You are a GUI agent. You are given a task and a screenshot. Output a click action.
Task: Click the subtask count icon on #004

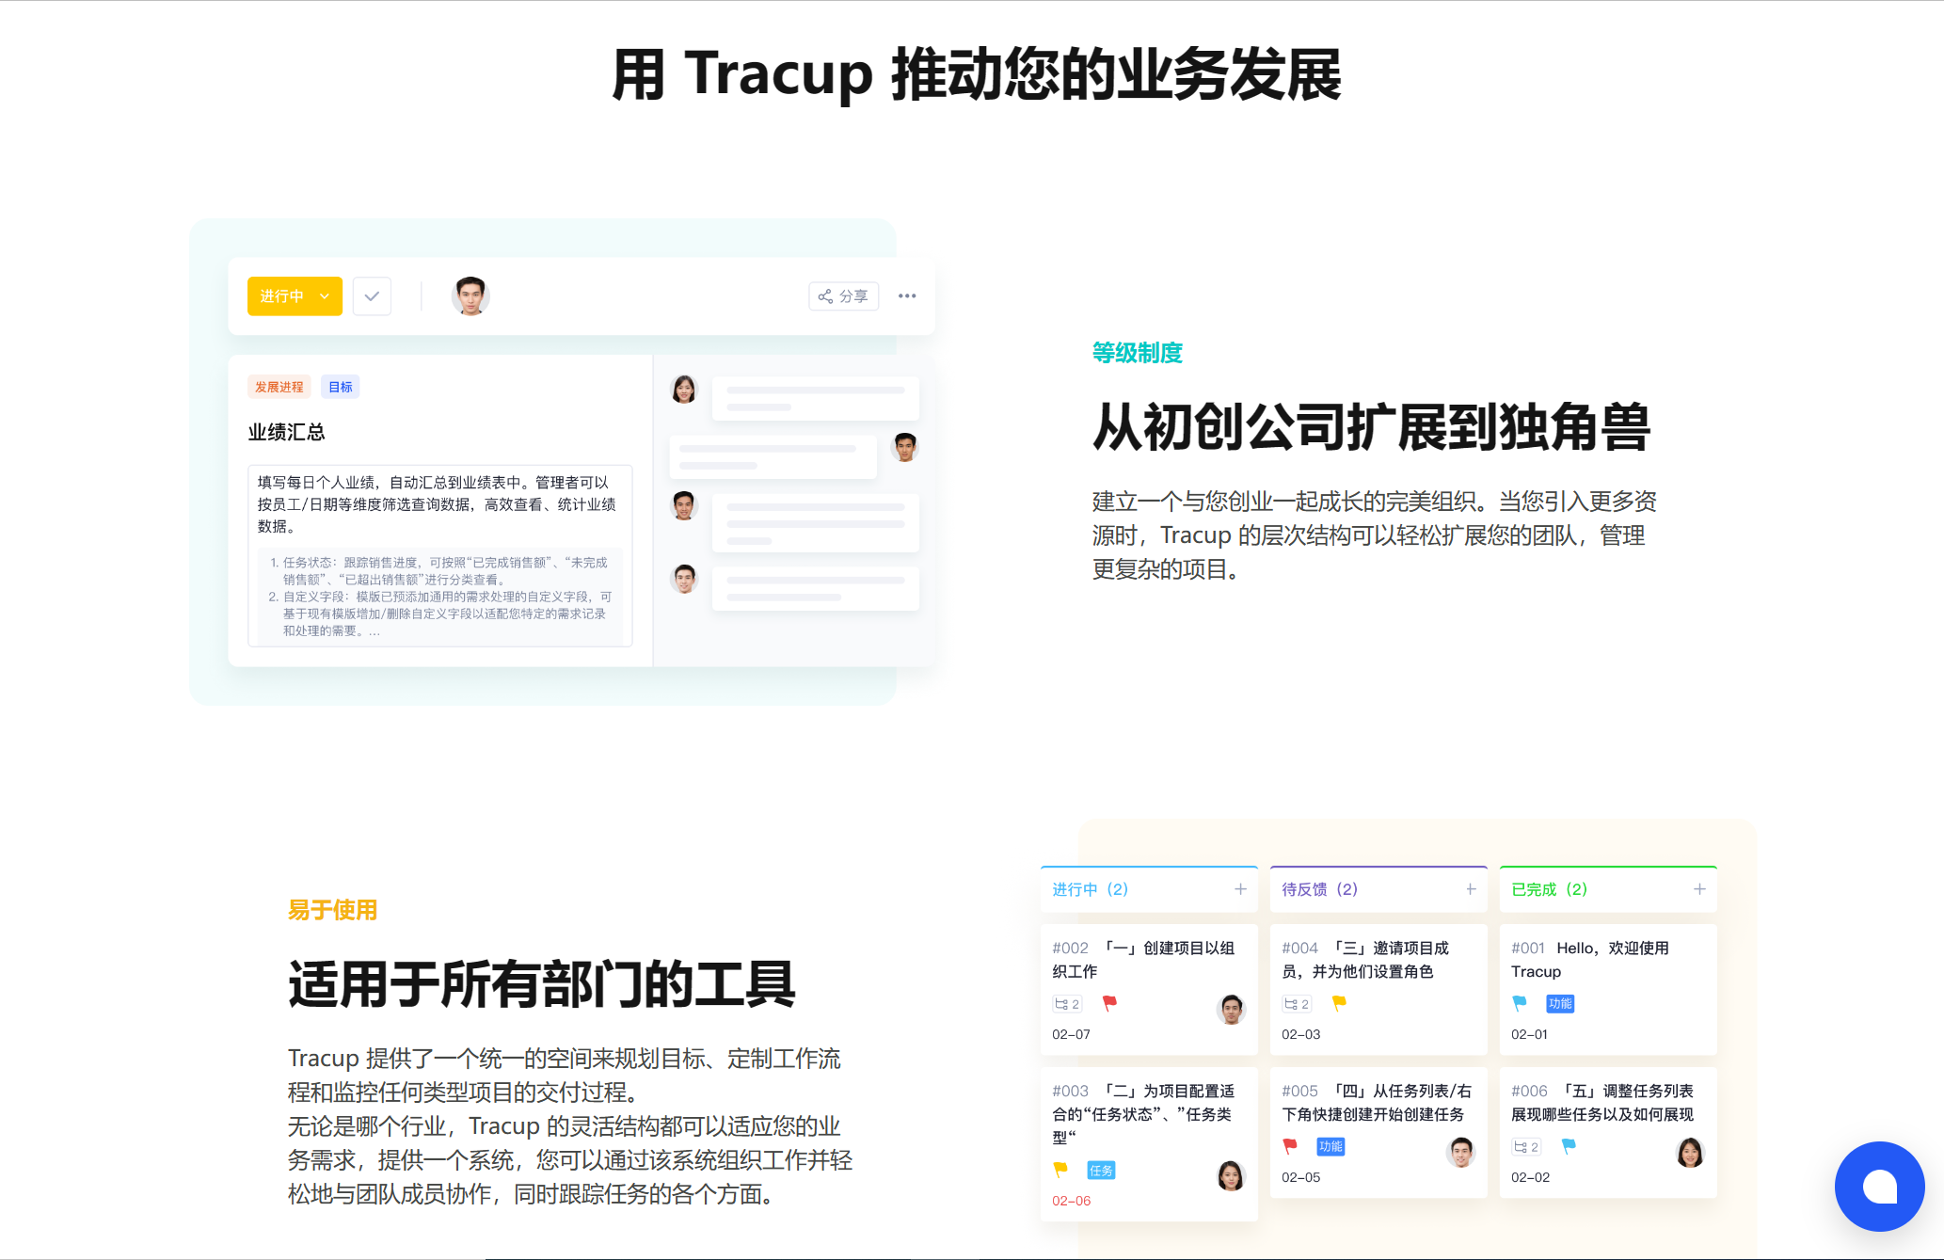[1297, 1004]
